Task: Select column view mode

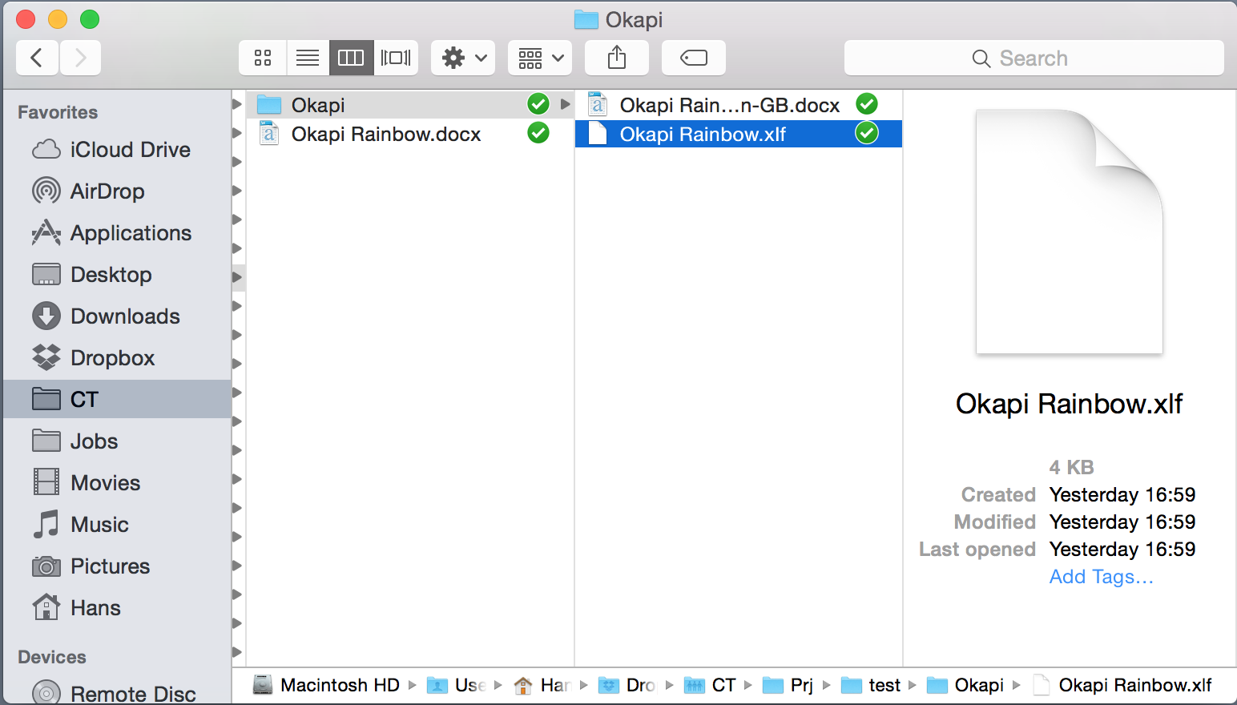Action: [x=351, y=58]
